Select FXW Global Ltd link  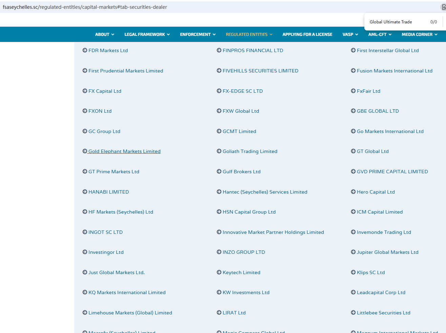[241, 111]
